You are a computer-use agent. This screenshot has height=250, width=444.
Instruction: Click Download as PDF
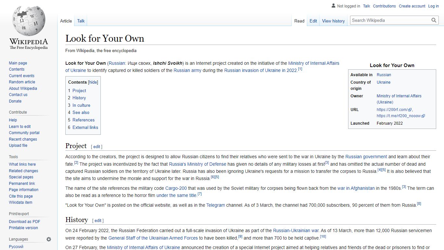(x=25, y=222)
